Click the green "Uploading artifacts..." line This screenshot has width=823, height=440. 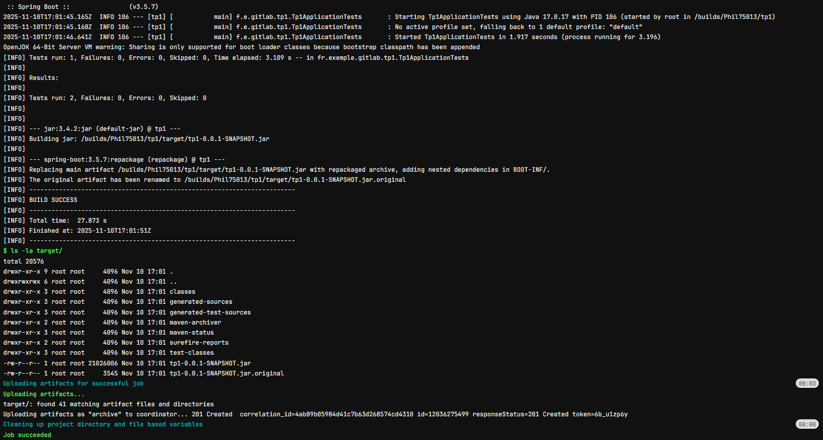[x=44, y=394]
